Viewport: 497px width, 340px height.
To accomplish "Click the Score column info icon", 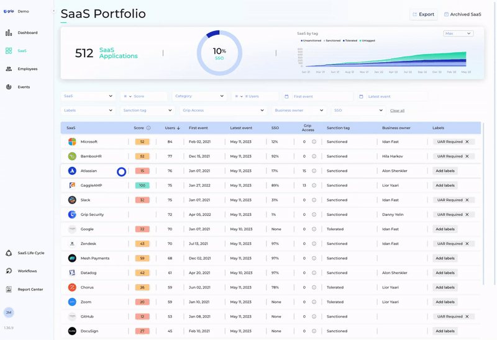I will (x=148, y=128).
